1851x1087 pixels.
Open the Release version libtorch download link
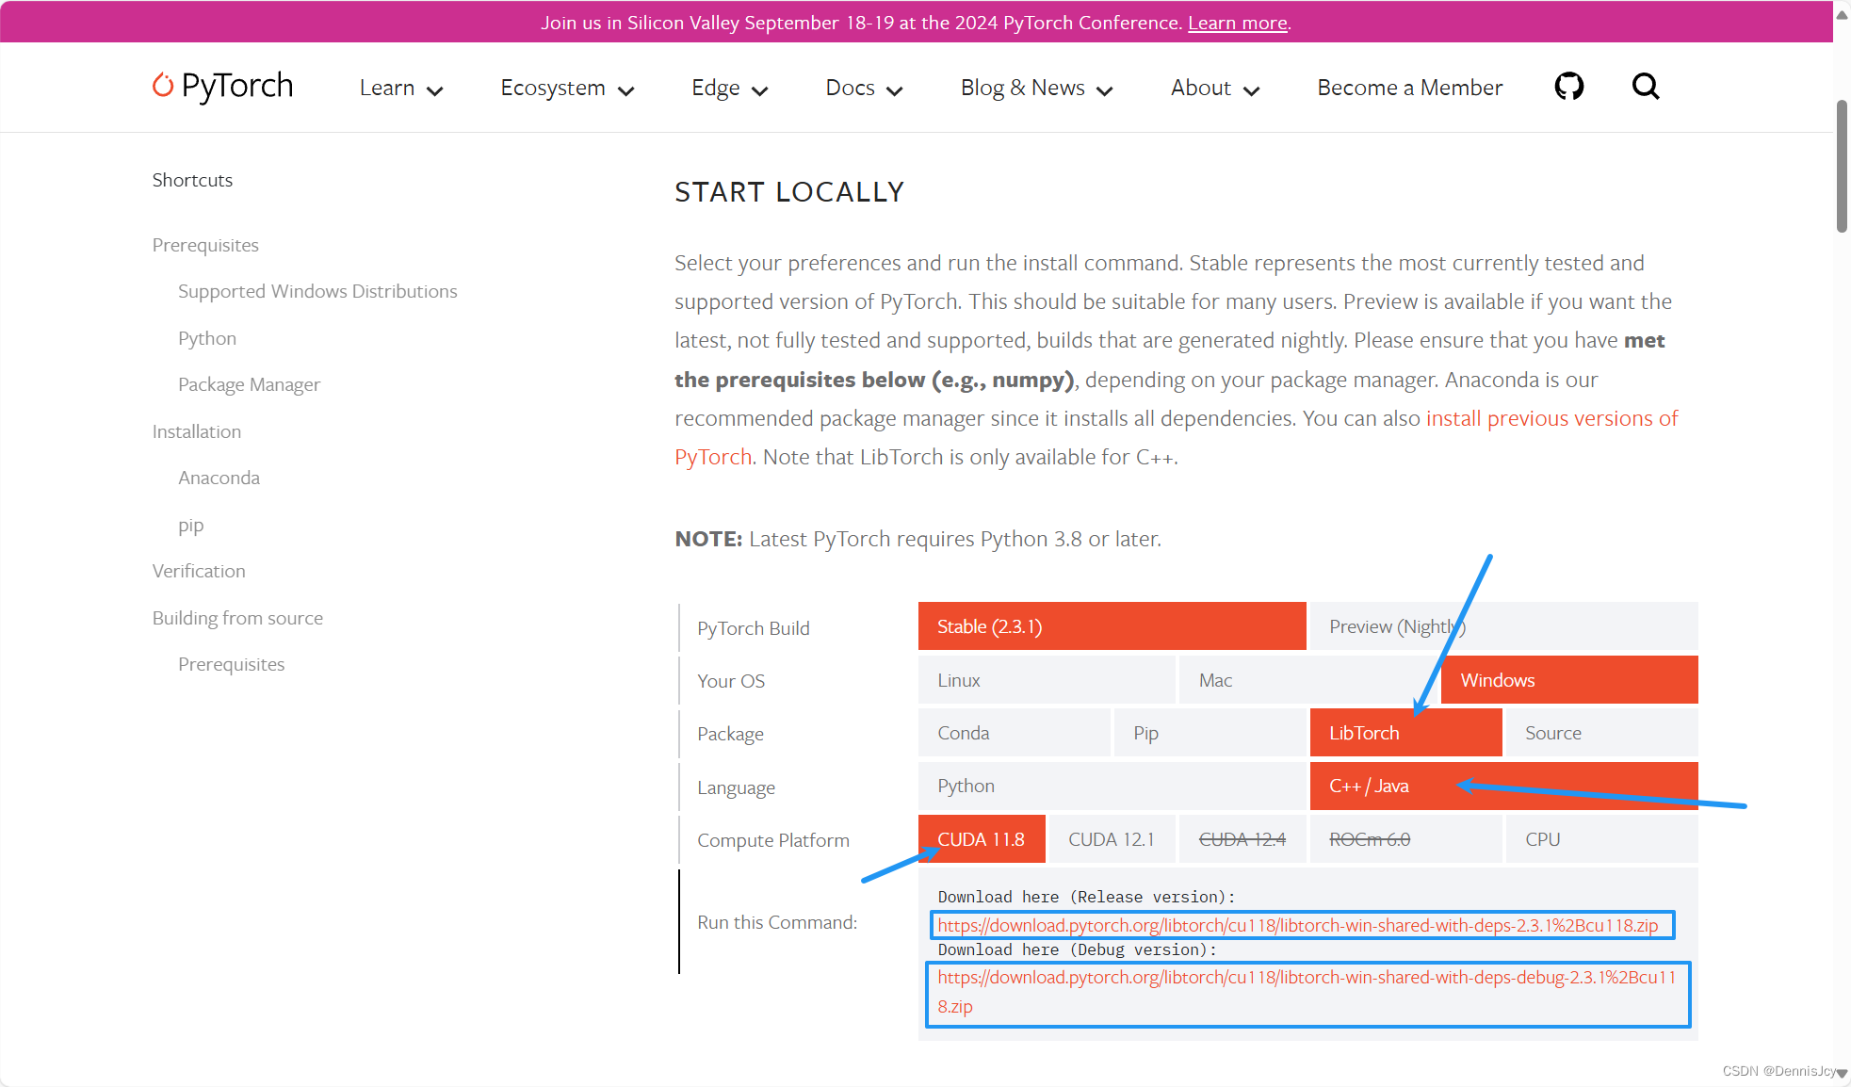point(1297,925)
